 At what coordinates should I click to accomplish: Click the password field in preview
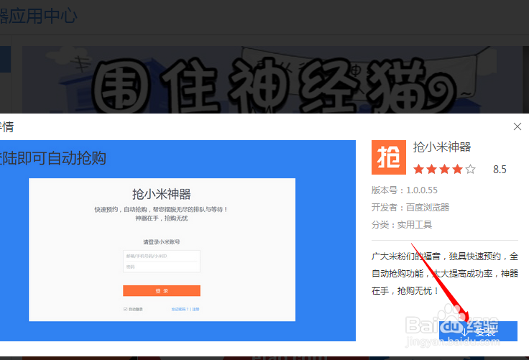[162, 267]
